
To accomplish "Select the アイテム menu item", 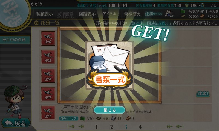I will 110,14.
